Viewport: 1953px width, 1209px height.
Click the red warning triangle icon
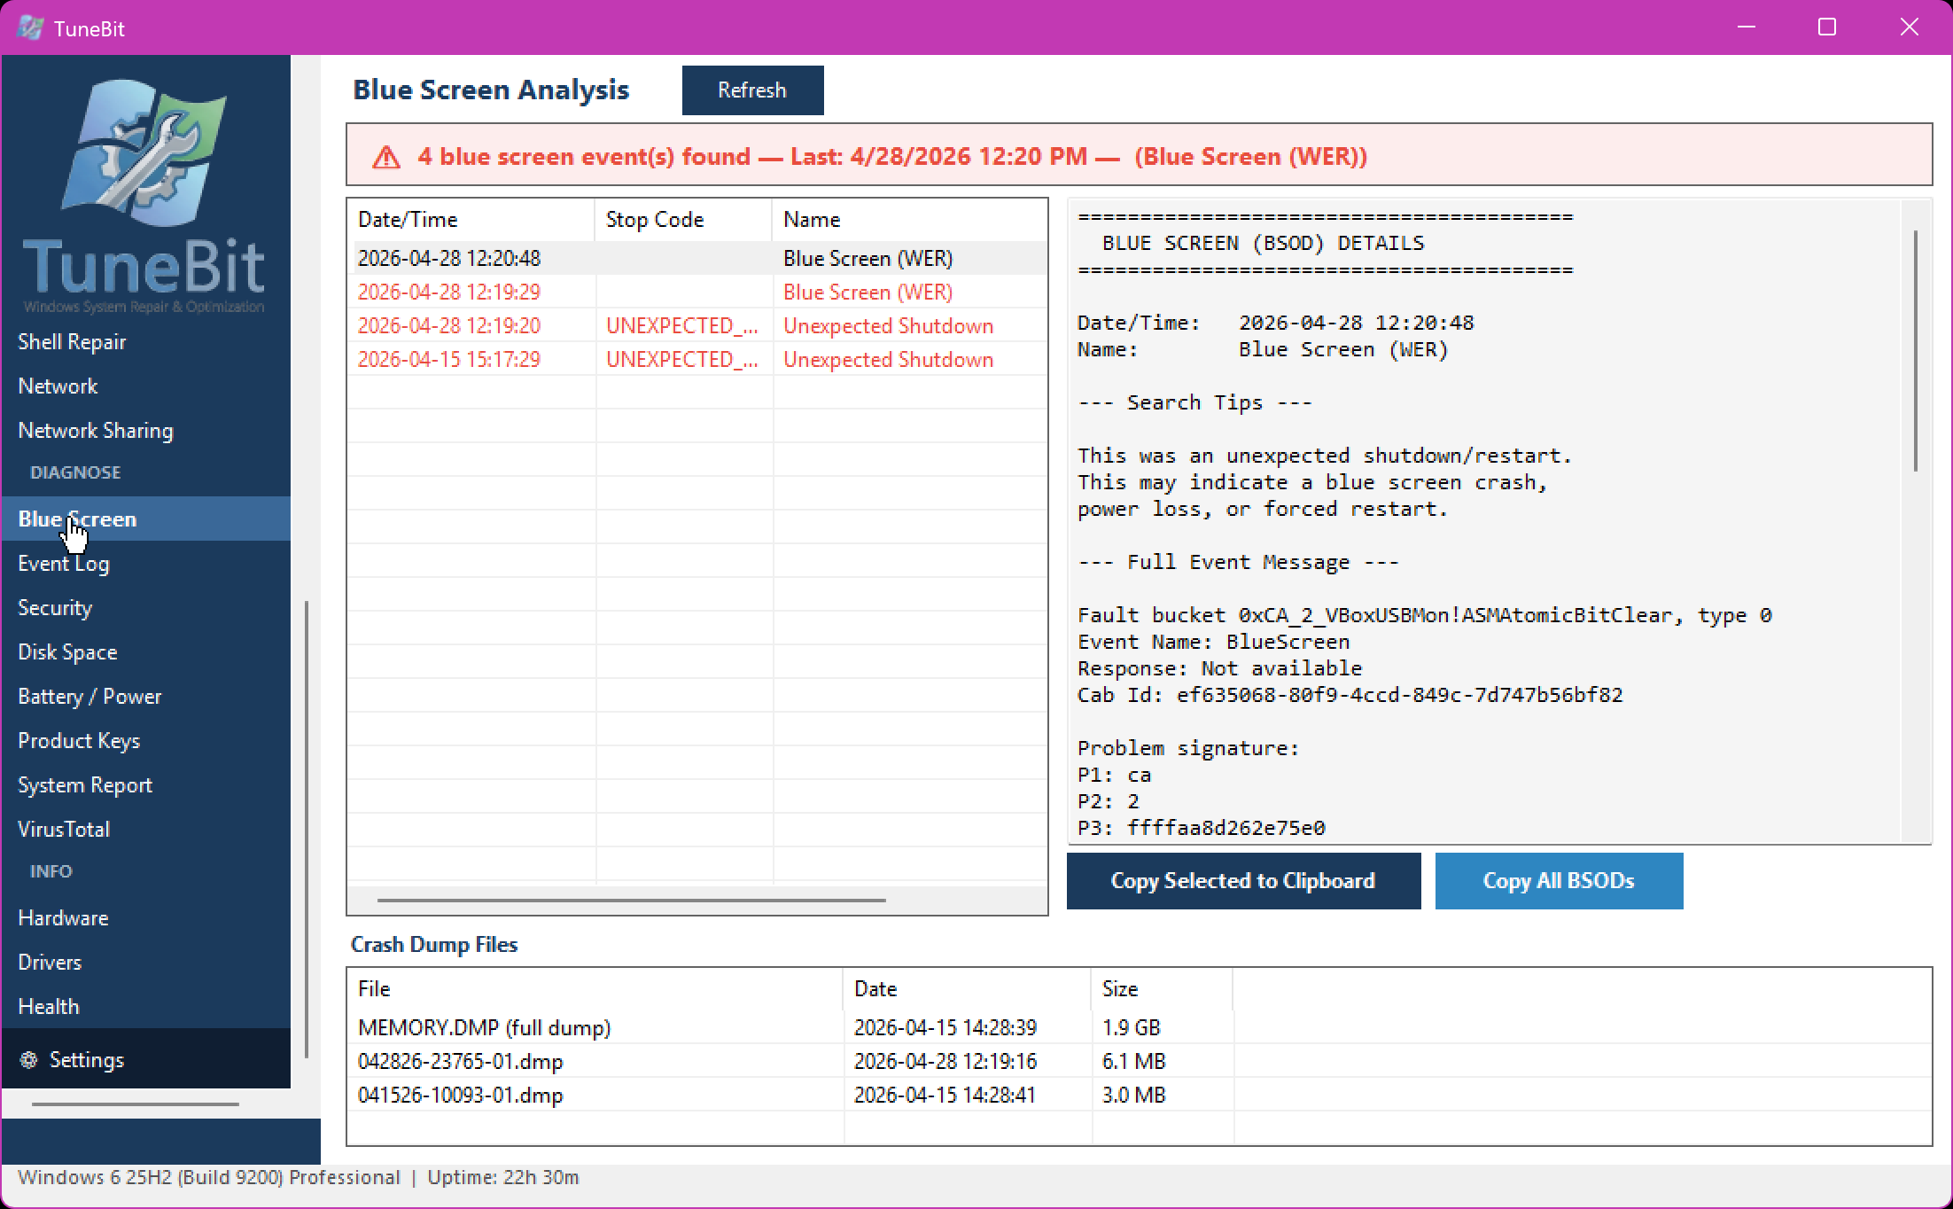tap(386, 157)
